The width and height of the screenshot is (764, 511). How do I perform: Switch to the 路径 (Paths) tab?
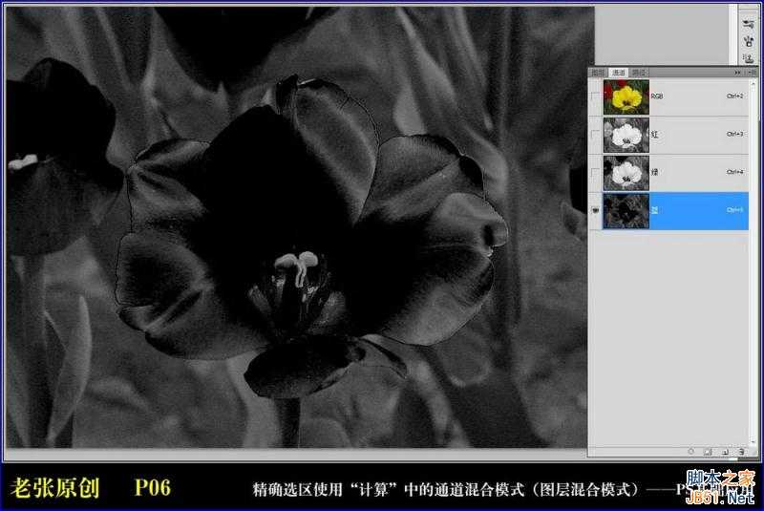pyautogui.click(x=639, y=72)
